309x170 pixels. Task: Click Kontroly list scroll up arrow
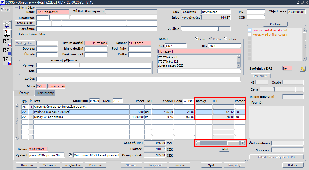(x=304, y=30)
